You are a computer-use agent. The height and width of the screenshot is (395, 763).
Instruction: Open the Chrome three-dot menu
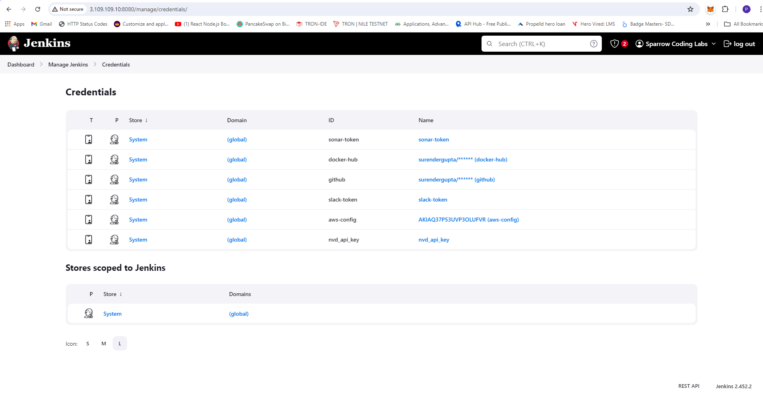click(761, 9)
